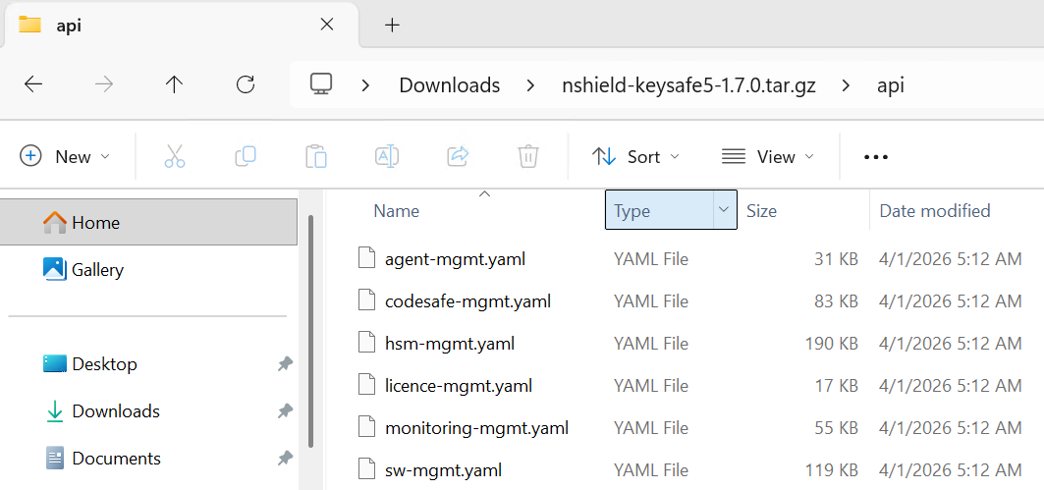Select file licence-mgmt.yaml
Viewport: 1044px width, 490px height.
(458, 386)
